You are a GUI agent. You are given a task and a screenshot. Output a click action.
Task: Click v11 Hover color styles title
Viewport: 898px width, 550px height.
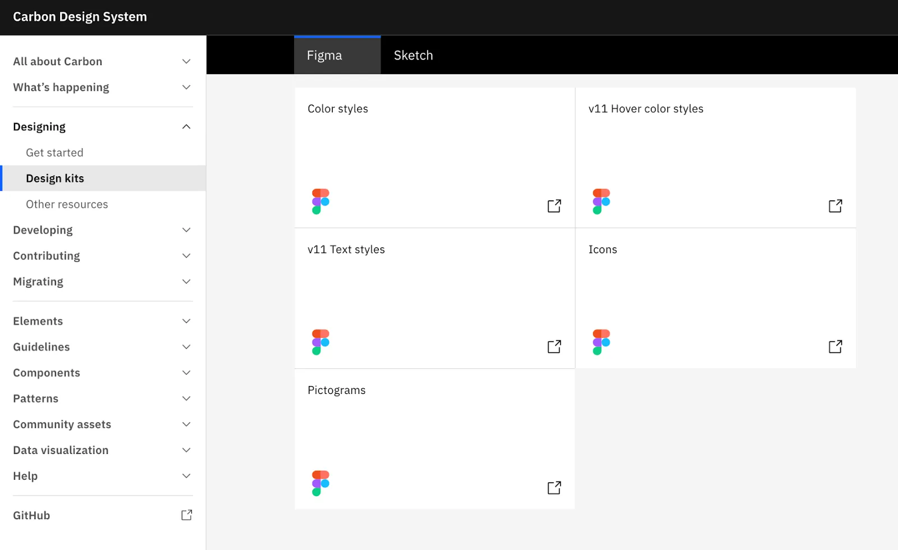tap(646, 109)
